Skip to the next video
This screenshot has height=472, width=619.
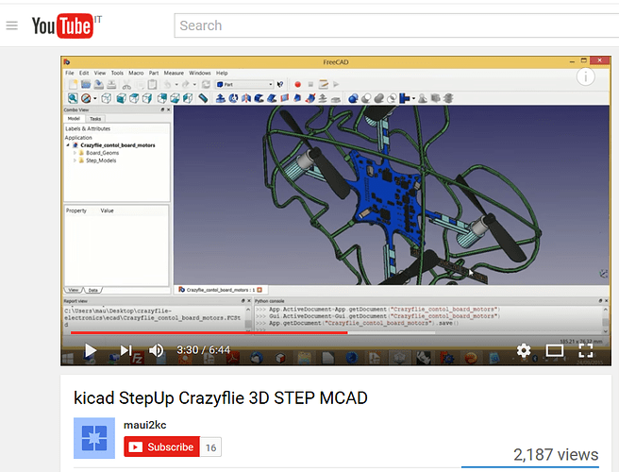click(125, 350)
